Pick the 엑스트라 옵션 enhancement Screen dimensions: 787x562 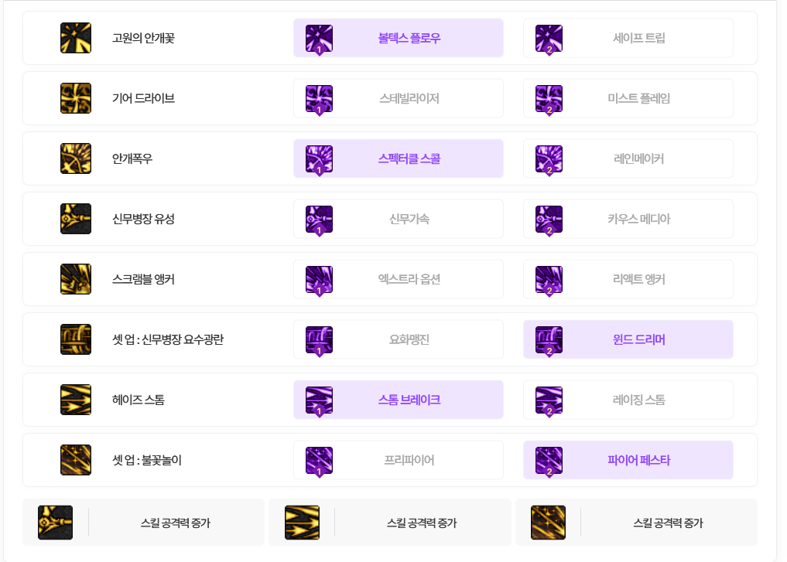pos(399,279)
